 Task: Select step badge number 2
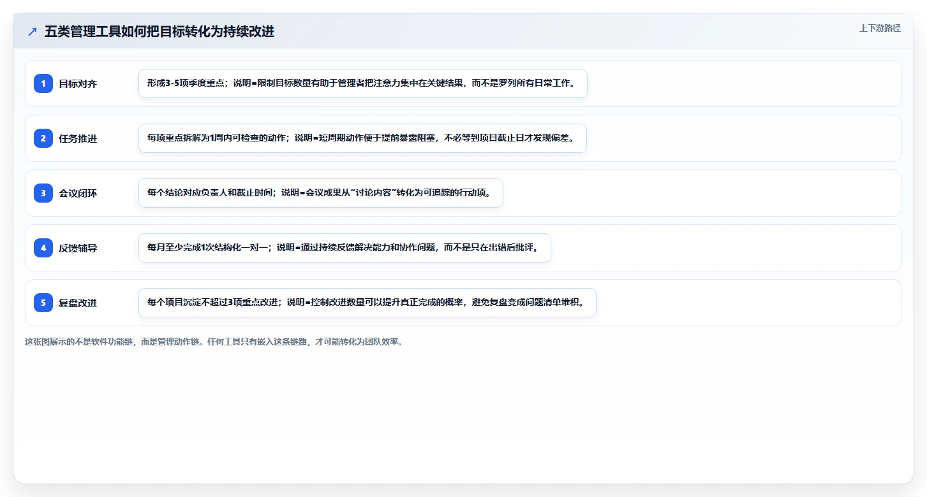coord(43,138)
